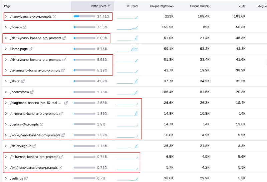The height and width of the screenshot is (182, 267).
Task: Click /ko-kr/nano-banana-pro-prompts page link
Action: [35, 135]
